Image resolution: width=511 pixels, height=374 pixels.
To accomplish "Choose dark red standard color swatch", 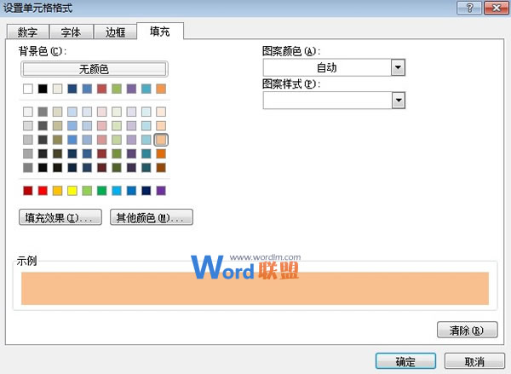I will point(28,191).
